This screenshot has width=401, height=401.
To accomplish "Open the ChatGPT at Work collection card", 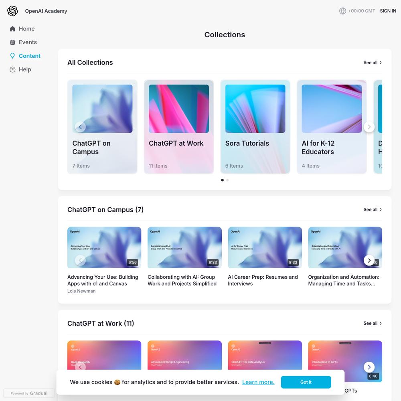I will pyautogui.click(x=179, y=127).
